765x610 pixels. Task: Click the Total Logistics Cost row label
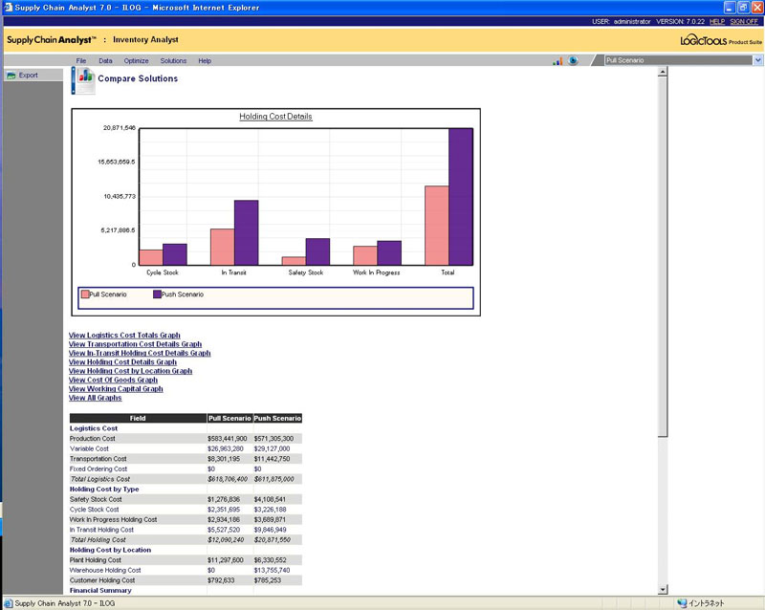click(x=100, y=479)
